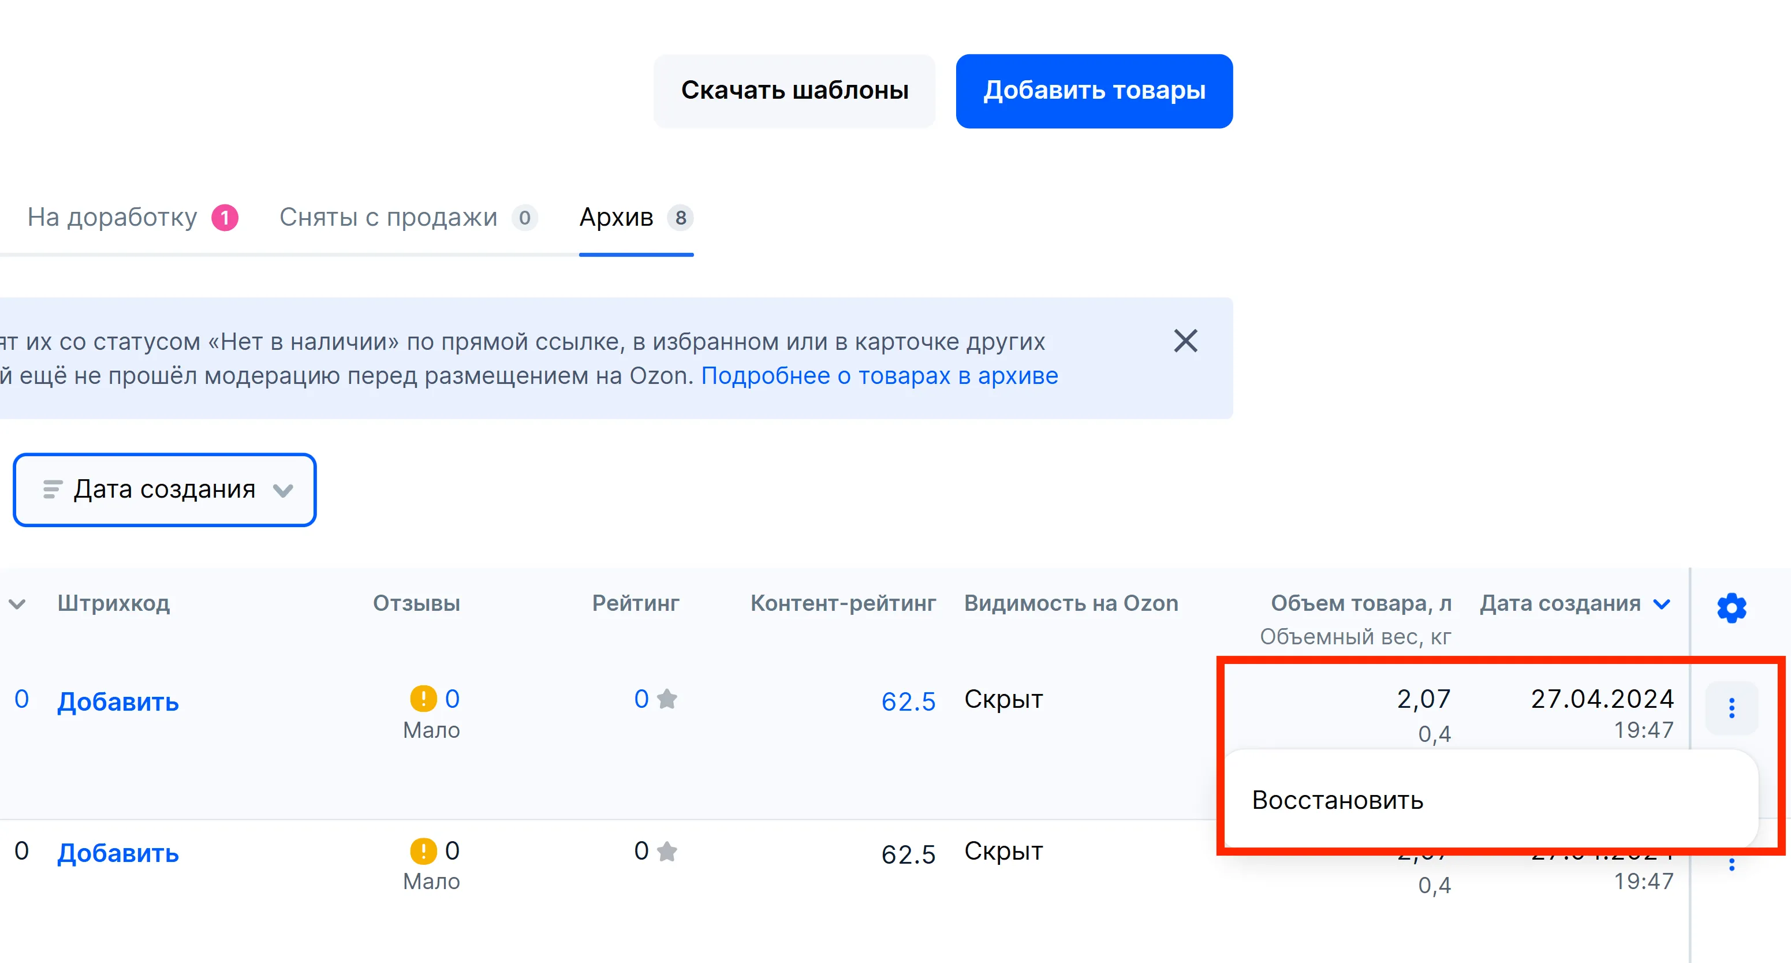Open the "Дата создания" sort dropdown
Viewport: 1791px width, 963px height.
tap(165, 490)
